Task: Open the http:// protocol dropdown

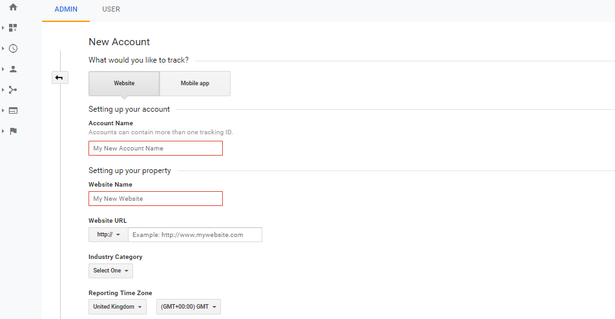Action: [x=109, y=235]
